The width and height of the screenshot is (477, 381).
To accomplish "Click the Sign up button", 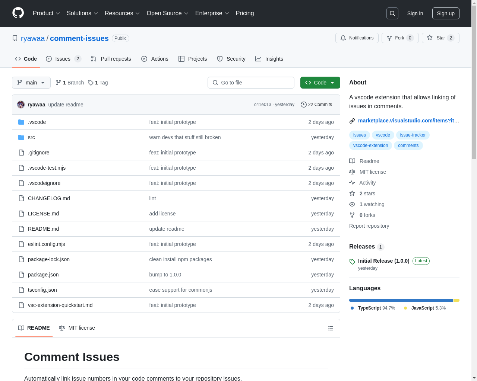I will (x=446, y=13).
